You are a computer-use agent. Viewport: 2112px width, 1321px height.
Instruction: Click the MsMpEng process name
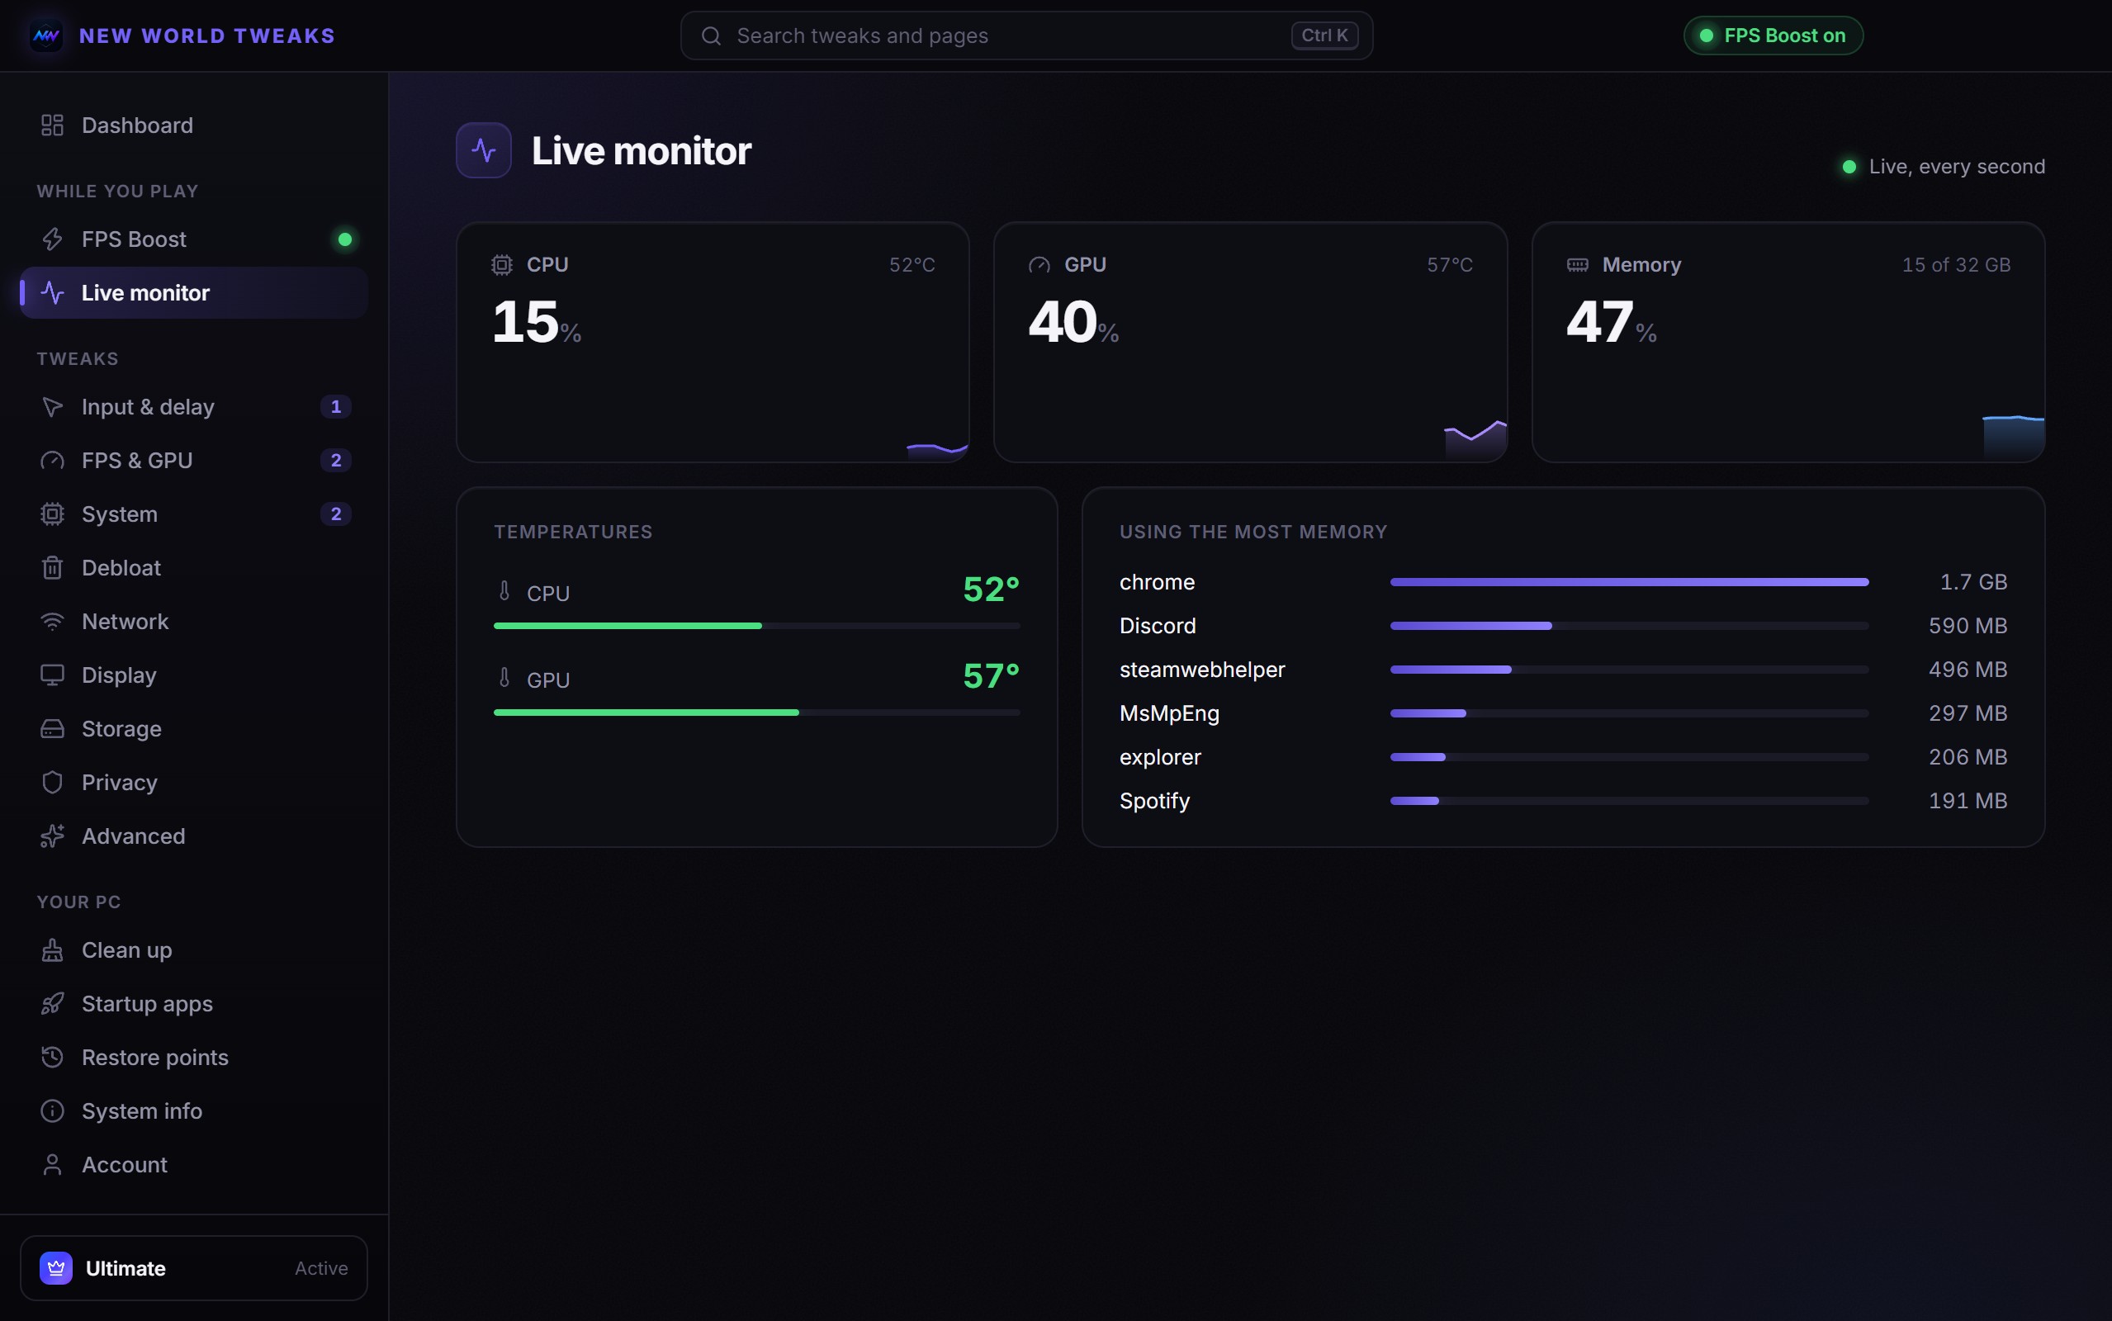pos(1168,713)
